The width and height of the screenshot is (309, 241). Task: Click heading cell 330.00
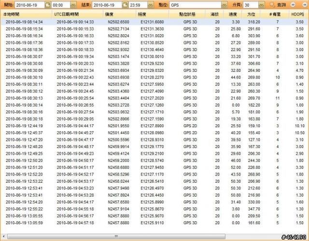point(254,202)
